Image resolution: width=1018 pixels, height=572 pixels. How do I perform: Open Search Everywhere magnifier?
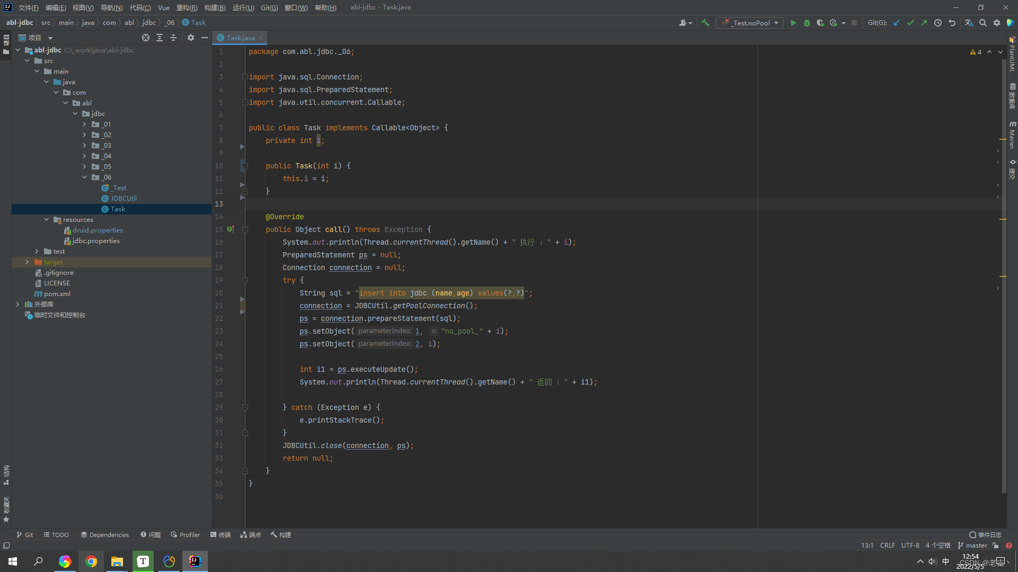click(983, 23)
